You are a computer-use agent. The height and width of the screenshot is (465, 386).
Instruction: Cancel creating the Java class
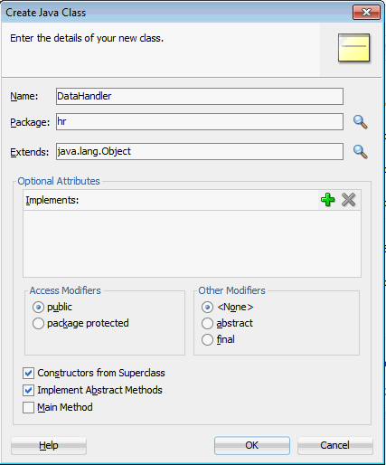coord(335,445)
